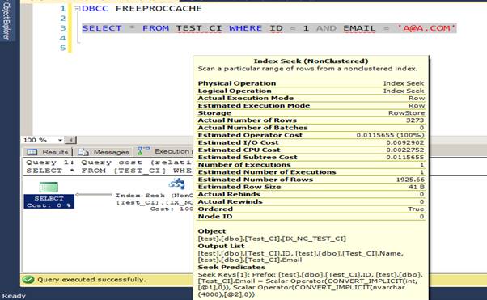Image resolution: width=487 pixels, height=300 pixels.
Task: Click the Messages tab icon
Action: (83, 152)
